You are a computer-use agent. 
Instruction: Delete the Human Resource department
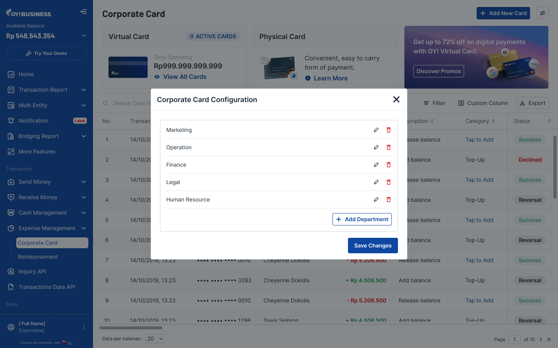coord(388,200)
